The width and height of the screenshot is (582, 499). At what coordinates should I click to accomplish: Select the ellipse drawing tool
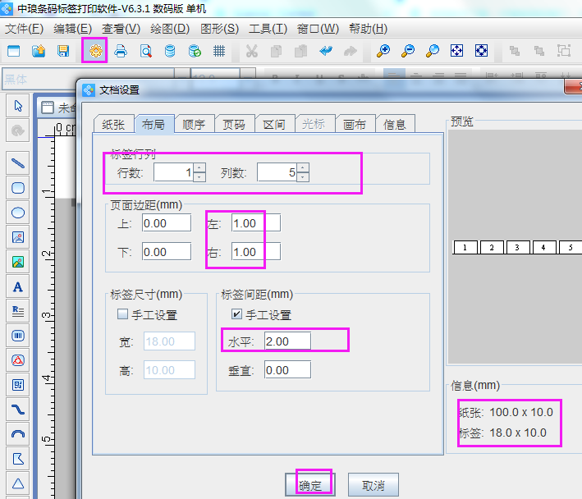[x=18, y=213]
